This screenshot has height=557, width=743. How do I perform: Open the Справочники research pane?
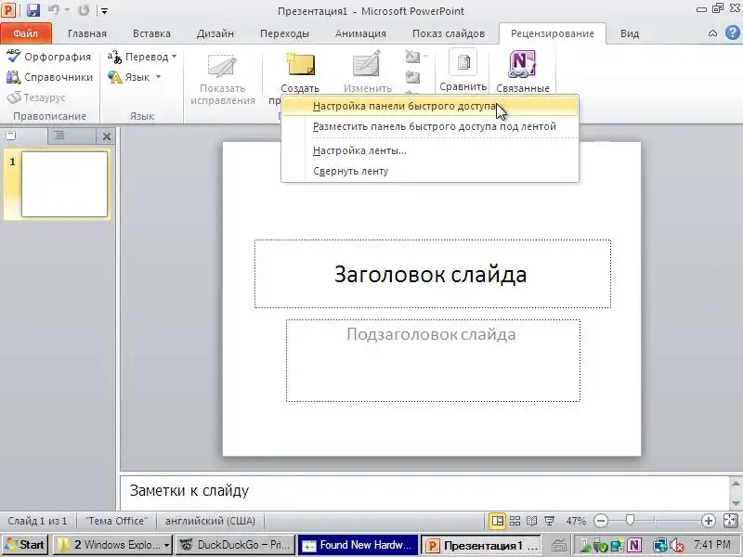point(49,77)
